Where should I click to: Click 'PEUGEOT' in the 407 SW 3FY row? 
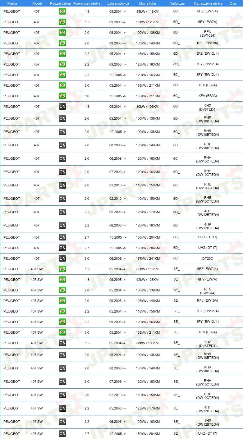tap(12, 322)
